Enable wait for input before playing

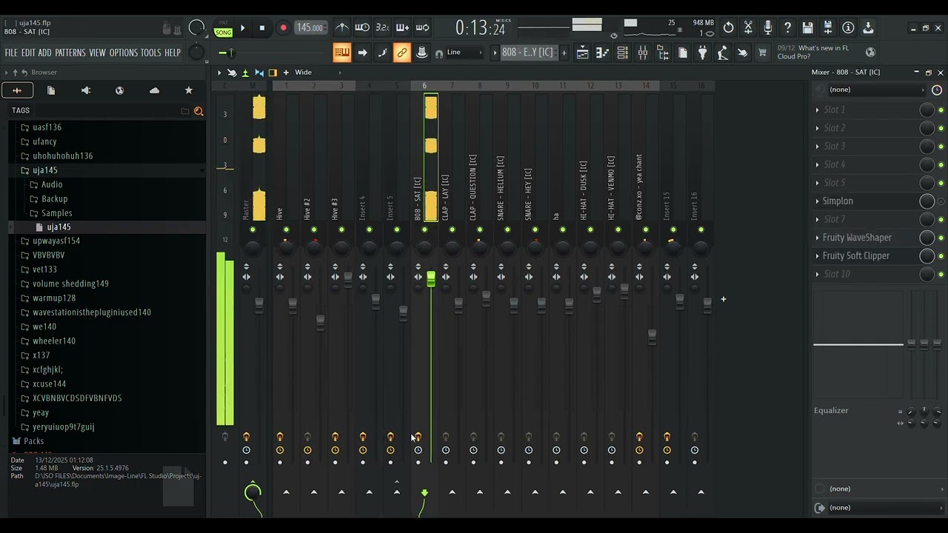(x=362, y=28)
